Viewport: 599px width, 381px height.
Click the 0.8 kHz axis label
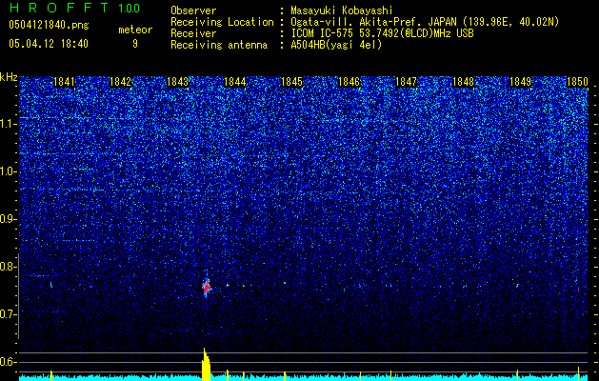tap(9, 267)
